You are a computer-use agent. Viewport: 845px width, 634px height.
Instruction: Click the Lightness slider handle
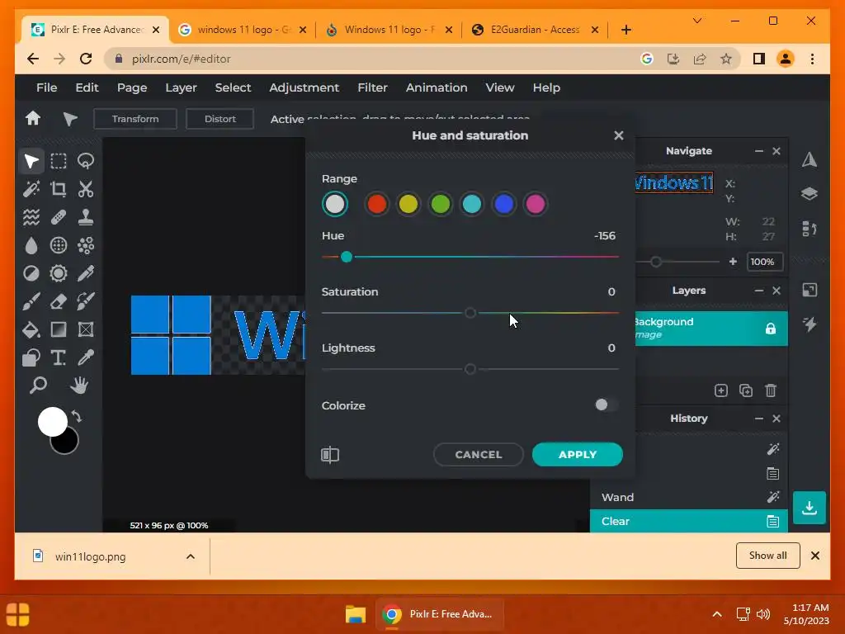(470, 369)
